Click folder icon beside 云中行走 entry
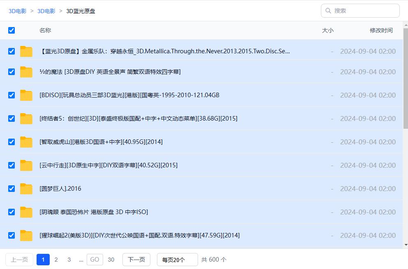 [x=26, y=165]
